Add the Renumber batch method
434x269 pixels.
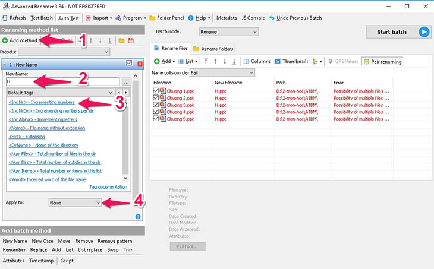pos(14,250)
